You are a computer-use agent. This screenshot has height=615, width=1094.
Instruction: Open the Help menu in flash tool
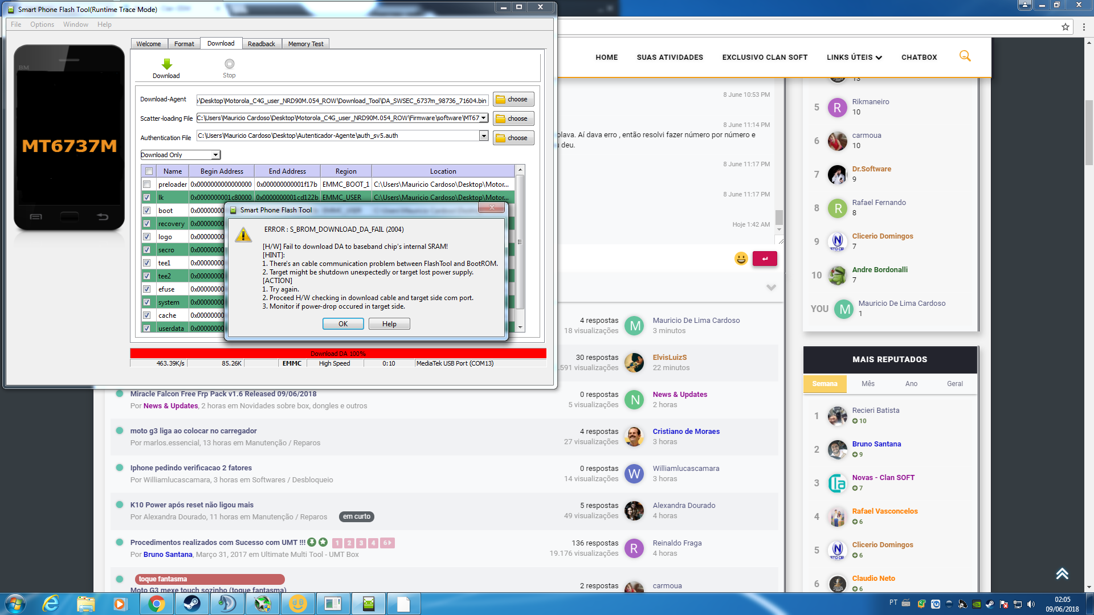coord(104,24)
